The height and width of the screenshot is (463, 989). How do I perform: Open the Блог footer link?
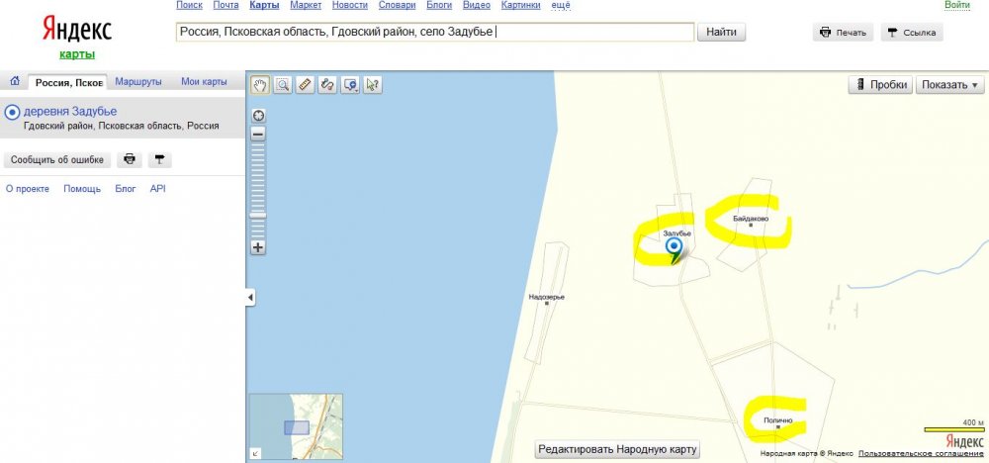click(x=126, y=189)
